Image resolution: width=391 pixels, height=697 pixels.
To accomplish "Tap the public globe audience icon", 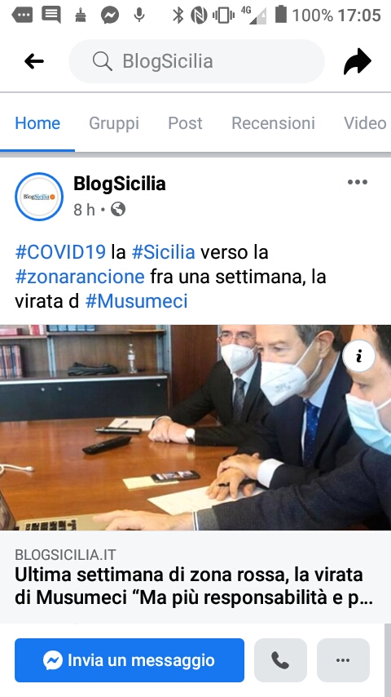I will (x=118, y=209).
